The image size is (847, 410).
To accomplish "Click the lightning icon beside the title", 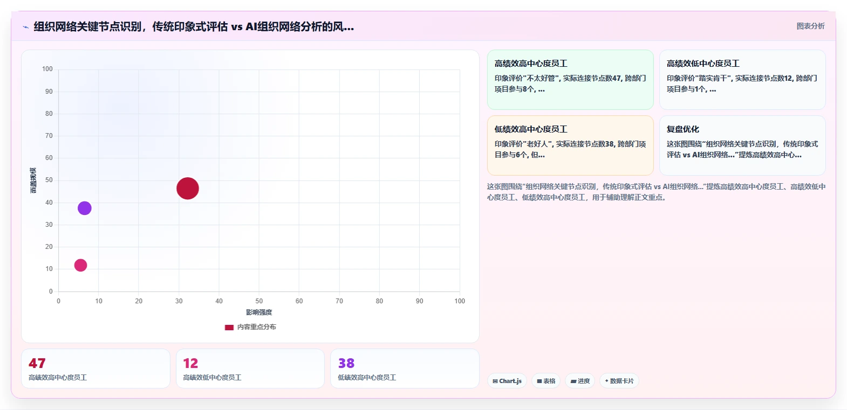I will point(25,27).
